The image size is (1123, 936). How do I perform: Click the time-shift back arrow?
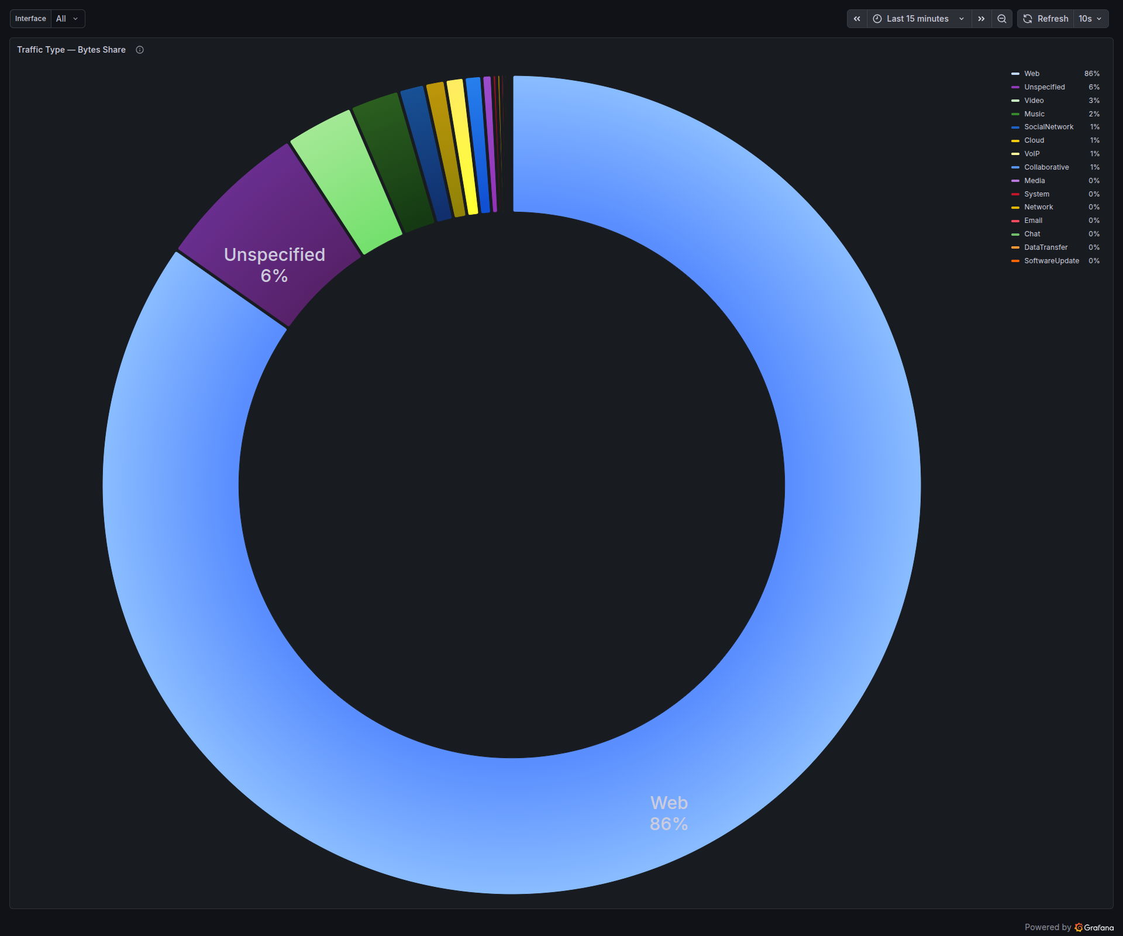(856, 19)
